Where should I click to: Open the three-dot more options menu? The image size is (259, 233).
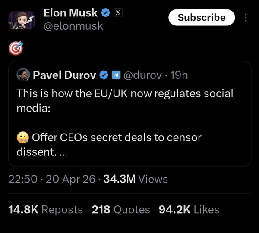click(x=246, y=18)
